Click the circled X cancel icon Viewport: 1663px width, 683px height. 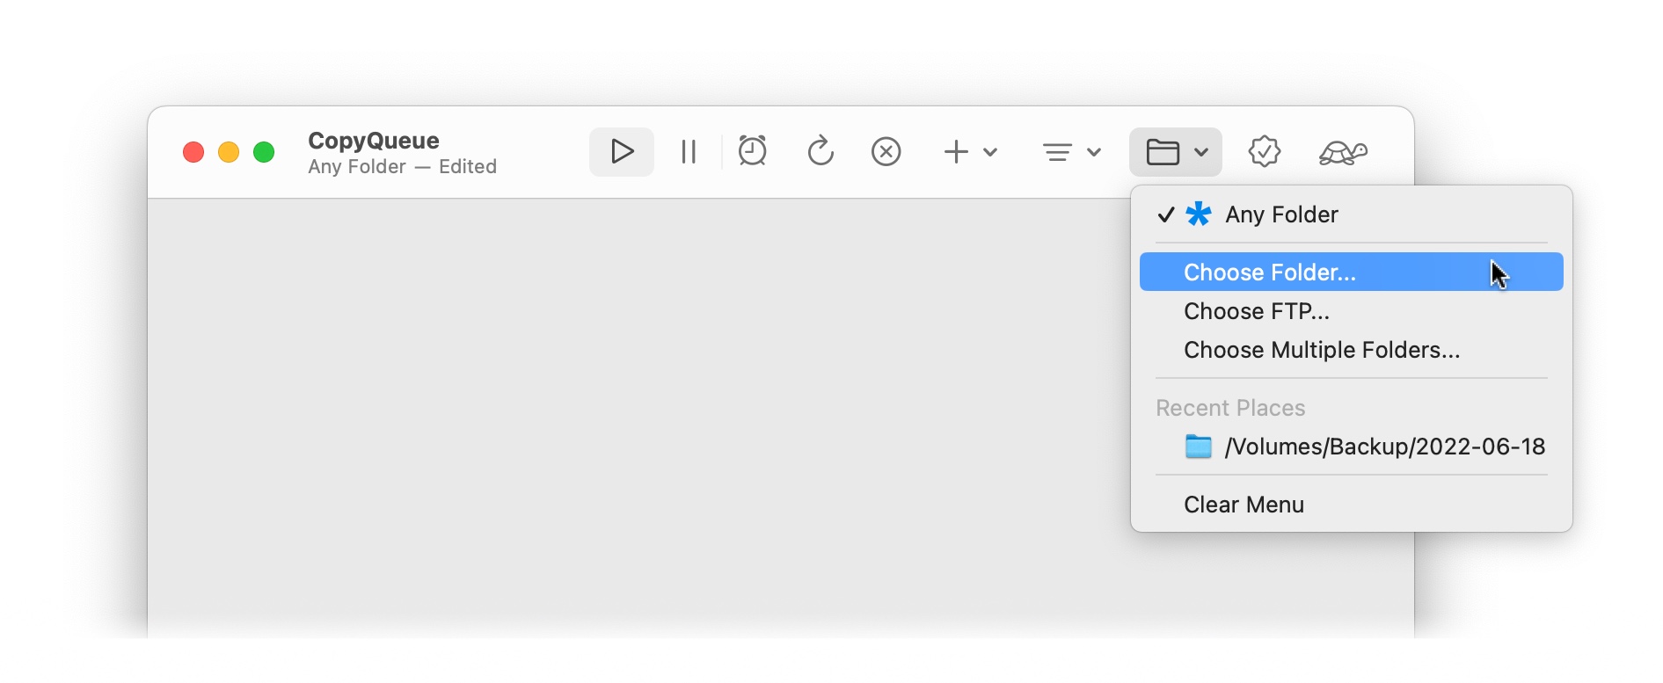pos(886,152)
